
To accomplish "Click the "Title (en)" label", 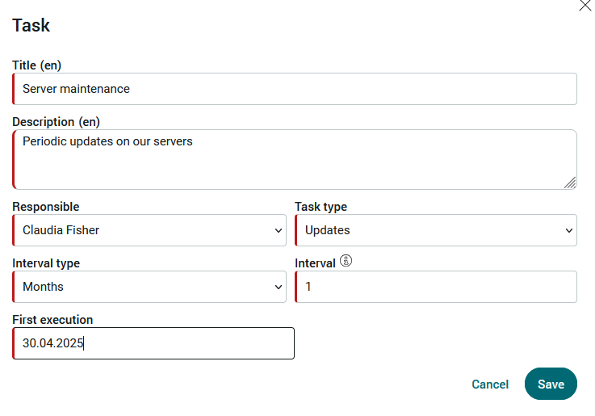I will click(37, 65).
